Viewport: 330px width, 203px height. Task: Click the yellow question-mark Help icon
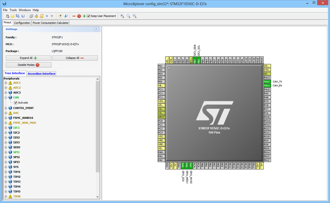(x=60, y=16)
